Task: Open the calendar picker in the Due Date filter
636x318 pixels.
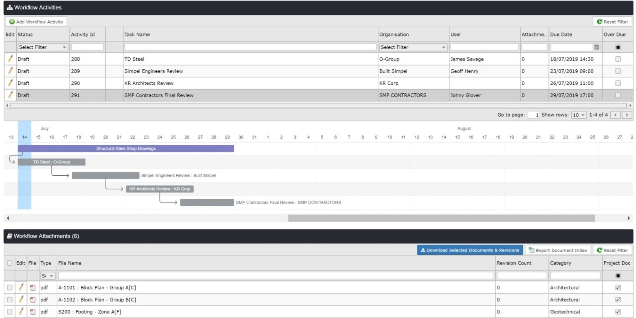Action: click(x=597, y=47)
